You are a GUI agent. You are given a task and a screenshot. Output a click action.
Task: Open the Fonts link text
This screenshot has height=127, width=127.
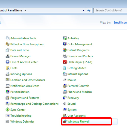pyautogui.click(x=14, y=68)
